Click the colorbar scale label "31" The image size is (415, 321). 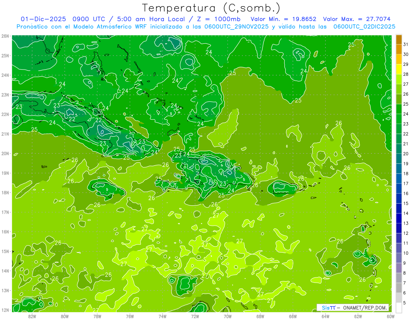[x=406, y=45]
